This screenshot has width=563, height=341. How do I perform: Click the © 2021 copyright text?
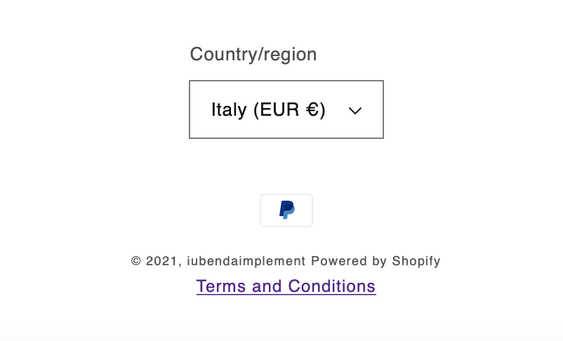click(x=157, y=261)
